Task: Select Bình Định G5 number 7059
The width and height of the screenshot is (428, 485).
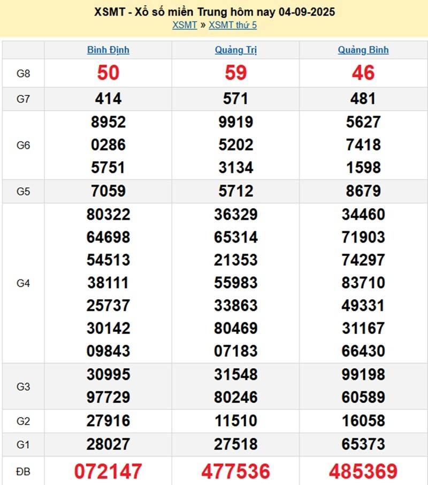Action: pyautogui.click(x=108, y=191)
